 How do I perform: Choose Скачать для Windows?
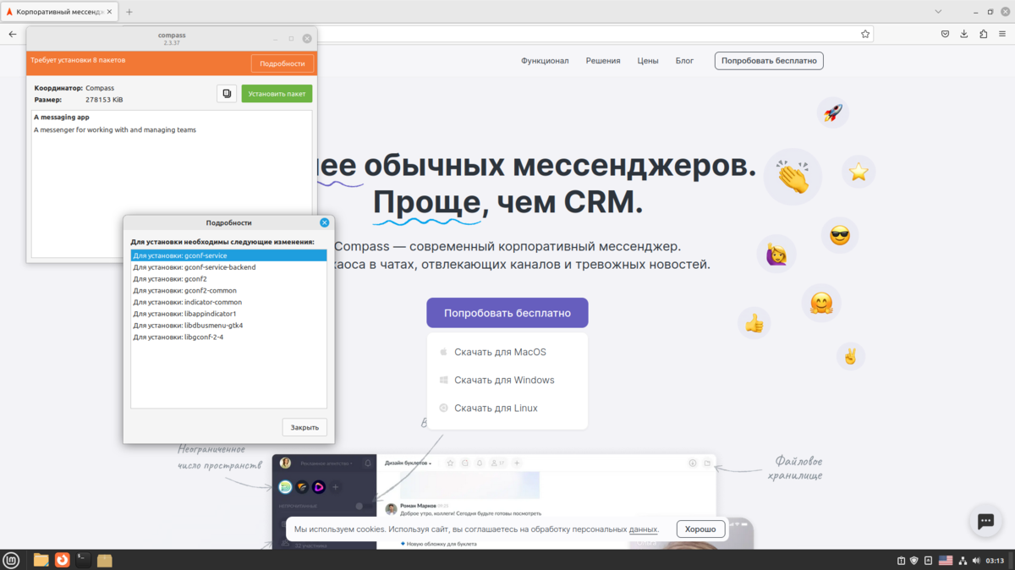(504, 380)
